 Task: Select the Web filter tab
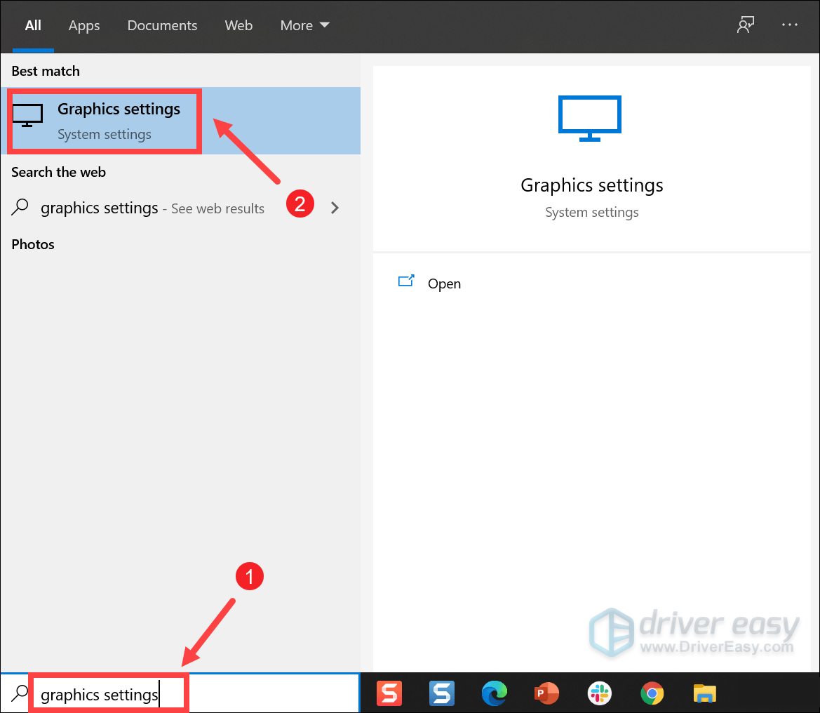238,25
